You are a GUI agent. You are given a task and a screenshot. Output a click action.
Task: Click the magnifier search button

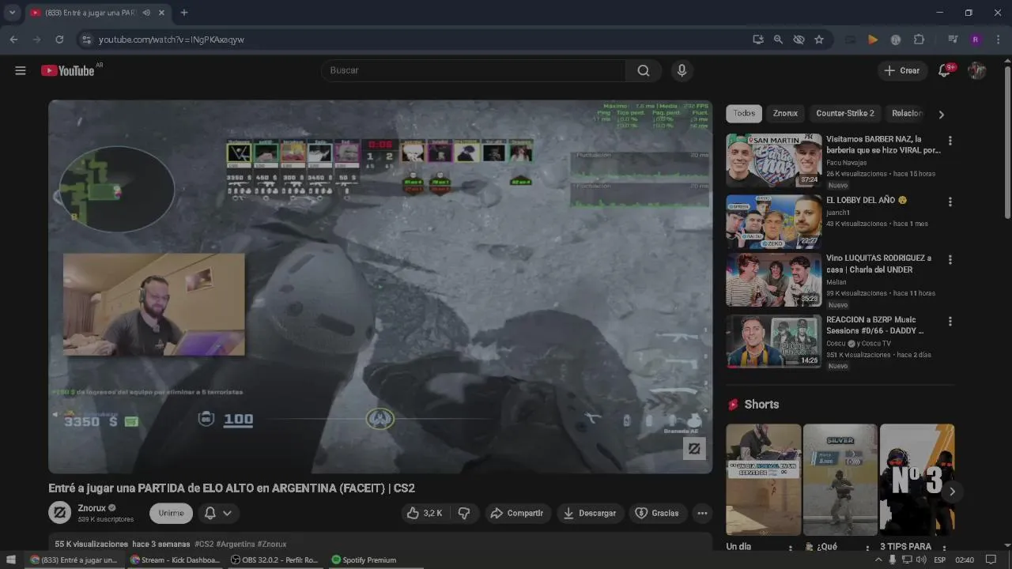(644, 70)
